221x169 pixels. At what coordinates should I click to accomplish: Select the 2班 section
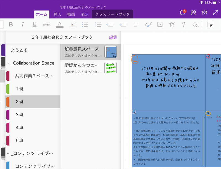click(x=33, y=102)
